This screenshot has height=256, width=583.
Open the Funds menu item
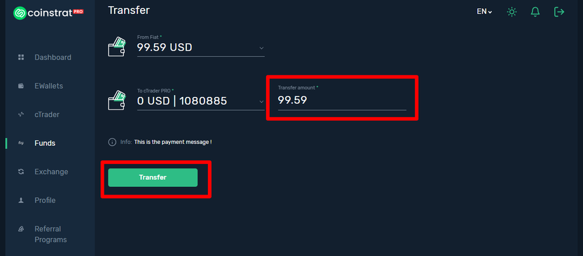[45, 143]
